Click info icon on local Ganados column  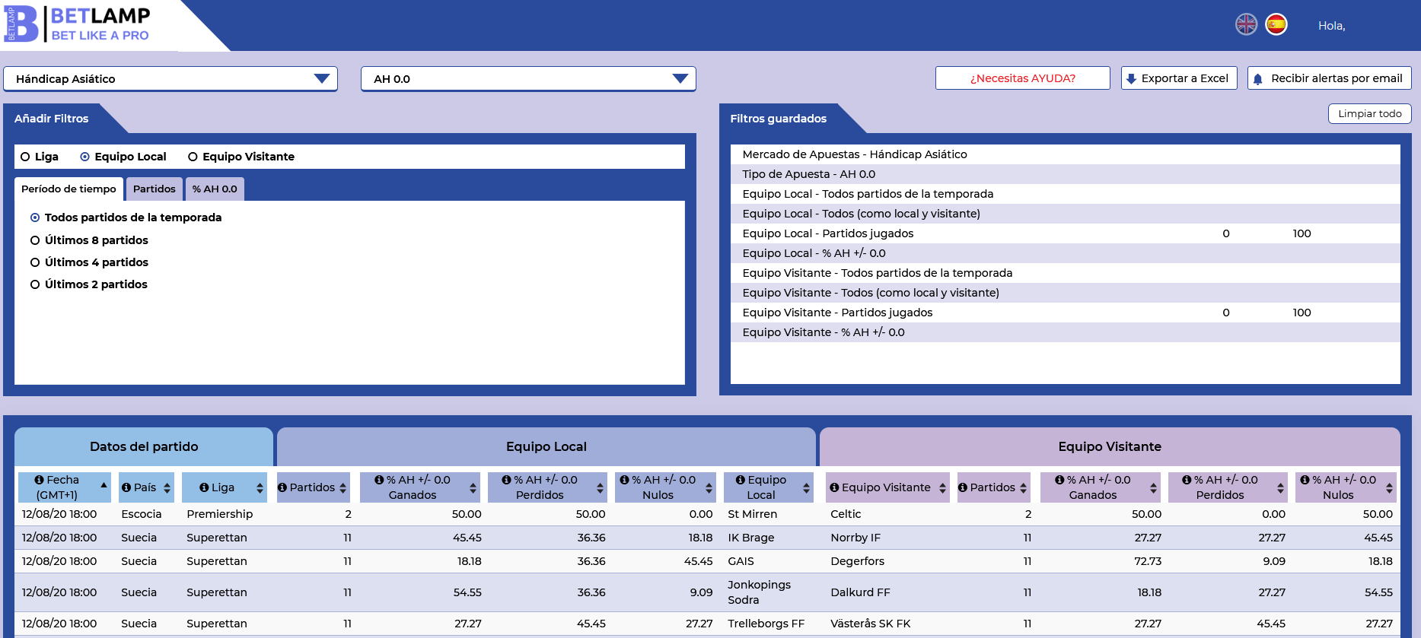379,480
